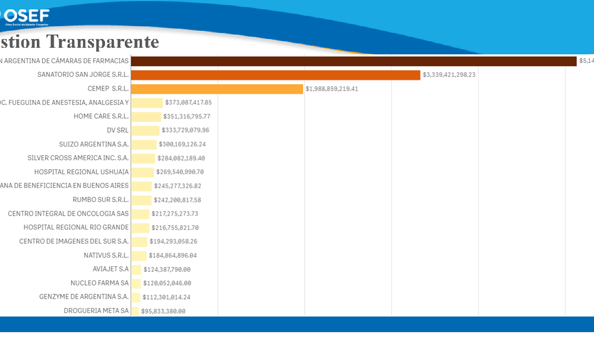594x353 pixels.
Task: Click the value $300,169,126.24
Action: click(182, 144)
